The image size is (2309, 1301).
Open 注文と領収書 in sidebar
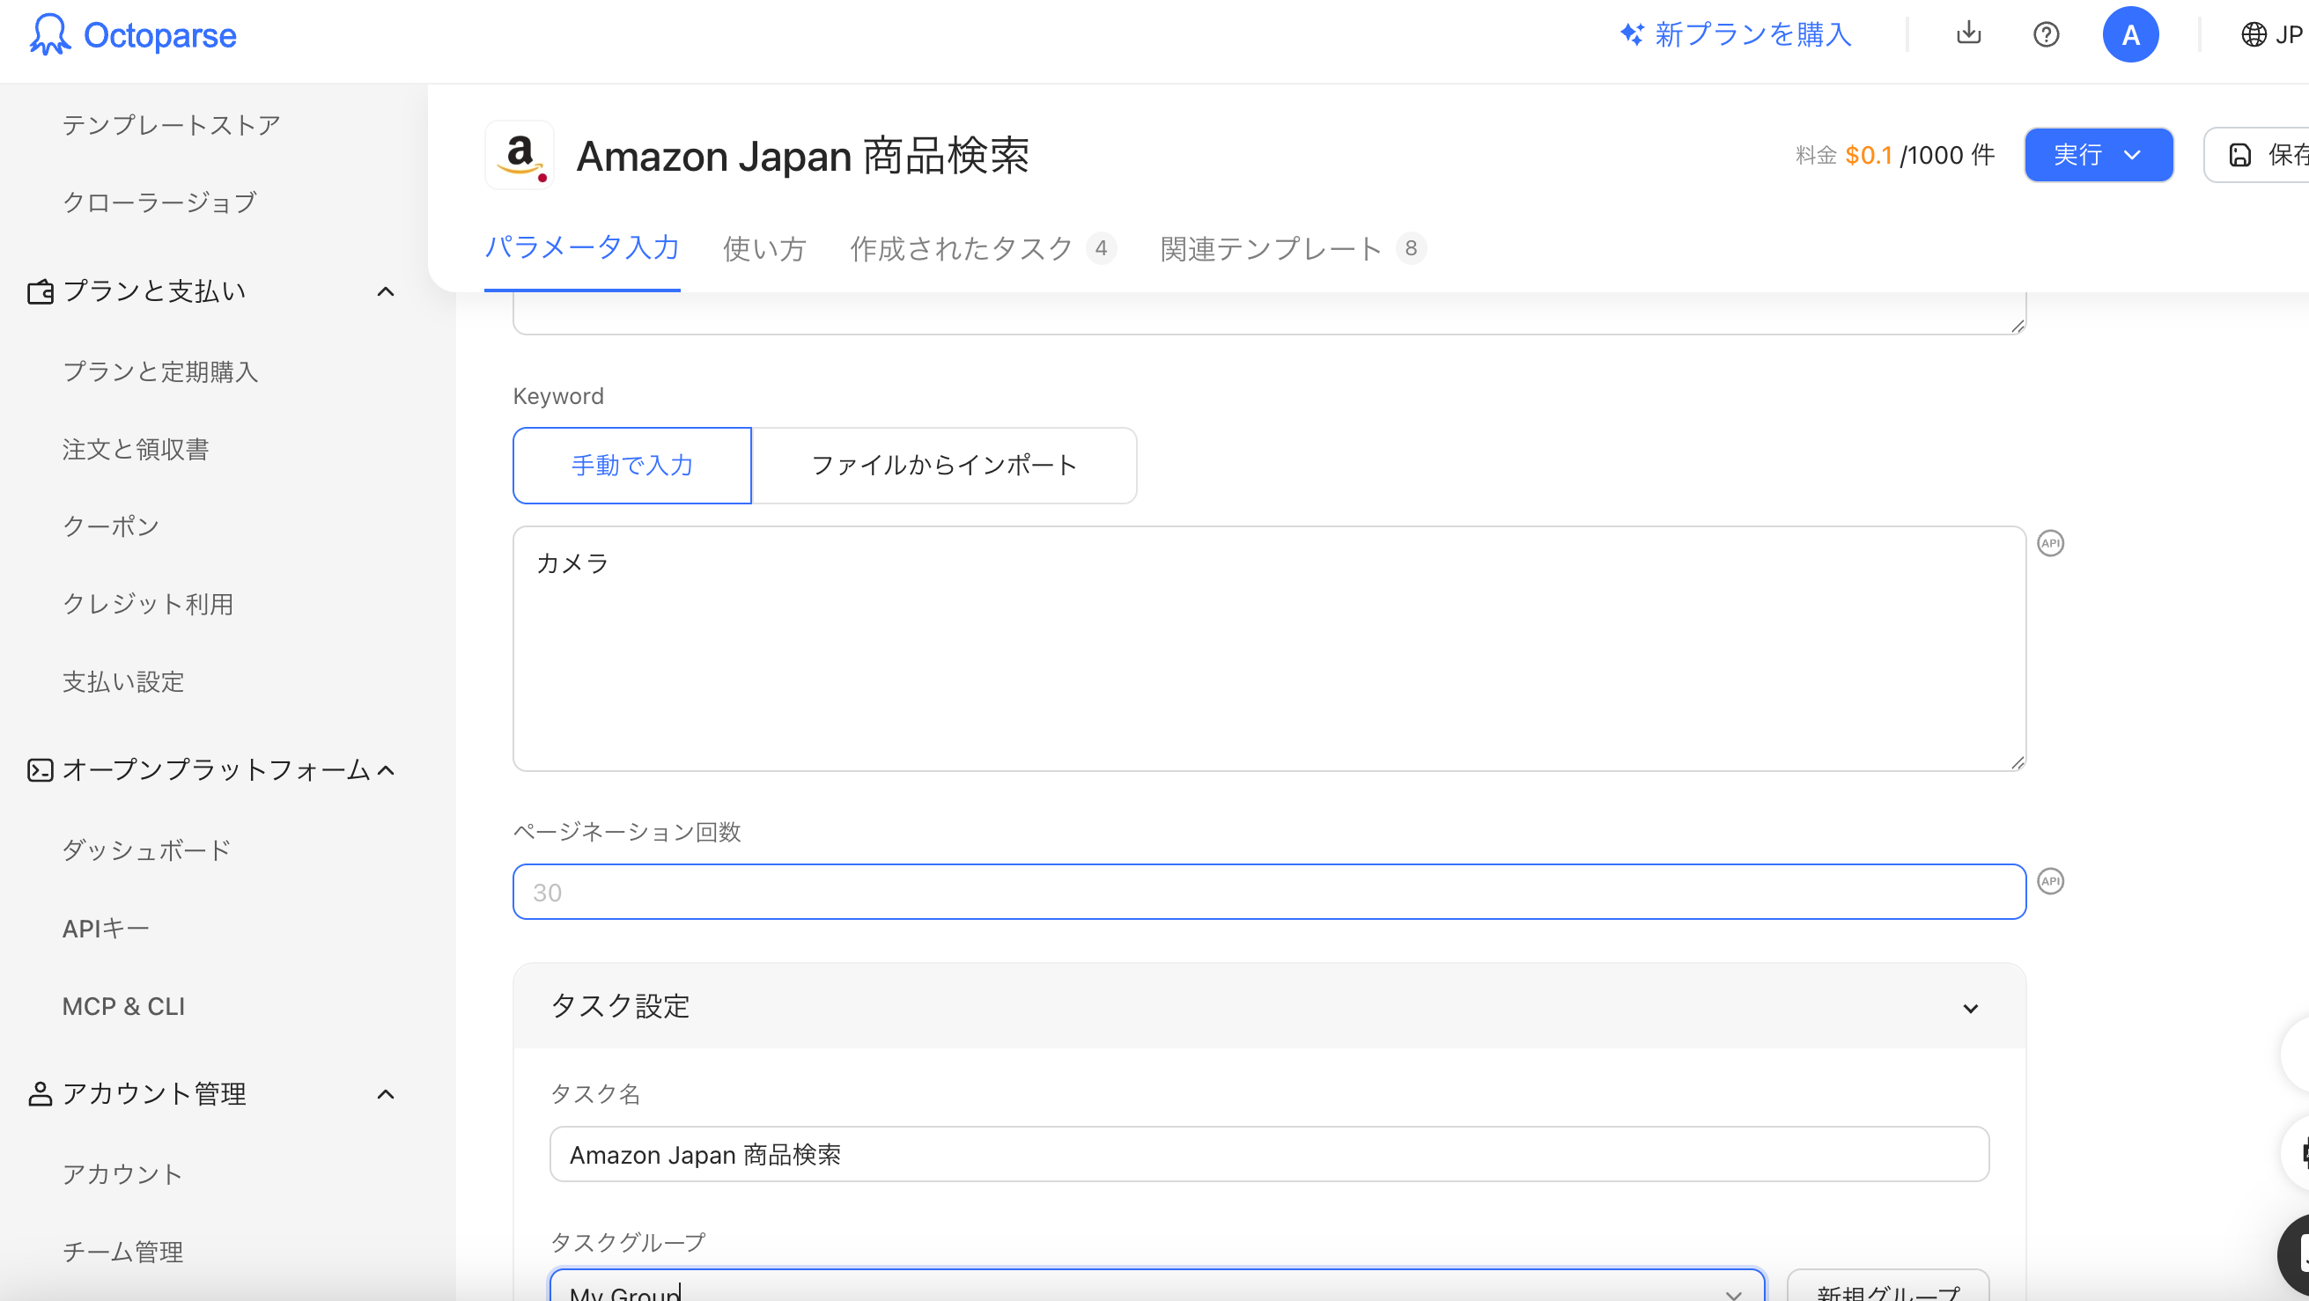(x=136, y=449)
